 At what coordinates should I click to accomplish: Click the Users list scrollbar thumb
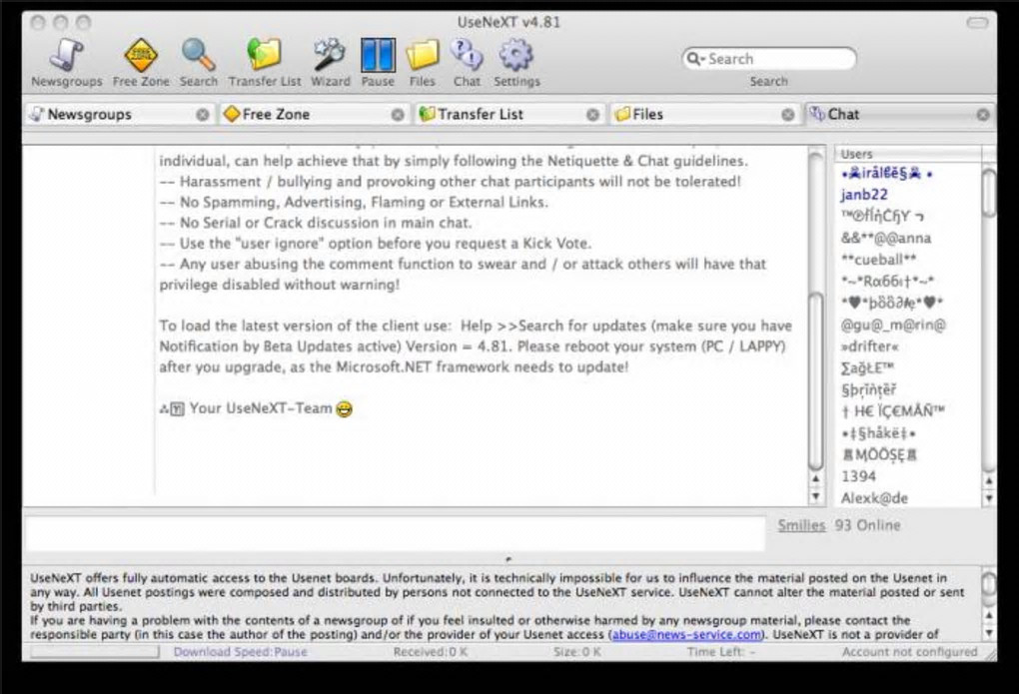coord(989,193)
